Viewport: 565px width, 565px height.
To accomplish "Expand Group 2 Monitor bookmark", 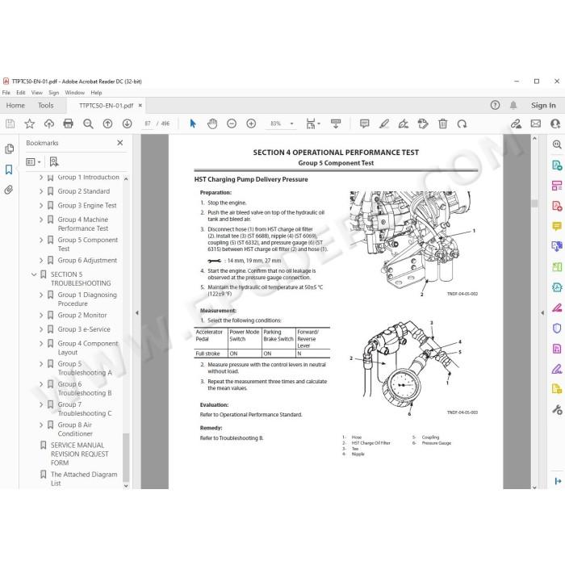I will coord(41,316).
